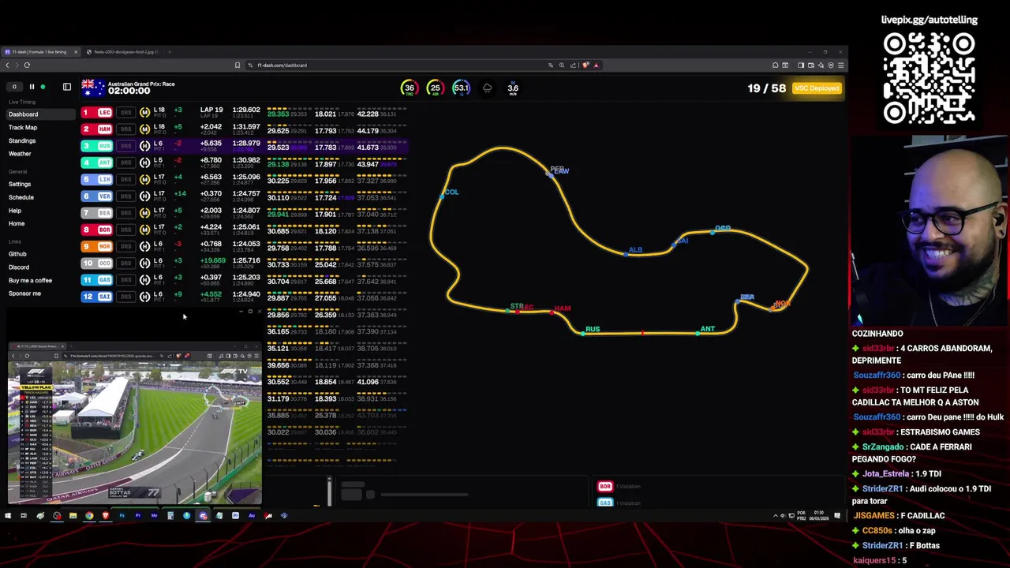Select the LEC driver badge
Image resolution: width=1010 pixels, height=568 pixels.
[98, 113]
